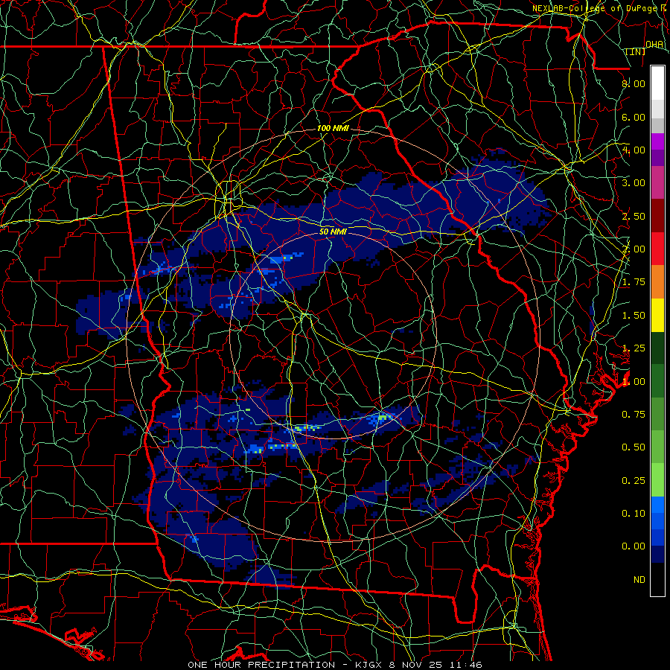Click the 0.10 legend value

point(634,514)
